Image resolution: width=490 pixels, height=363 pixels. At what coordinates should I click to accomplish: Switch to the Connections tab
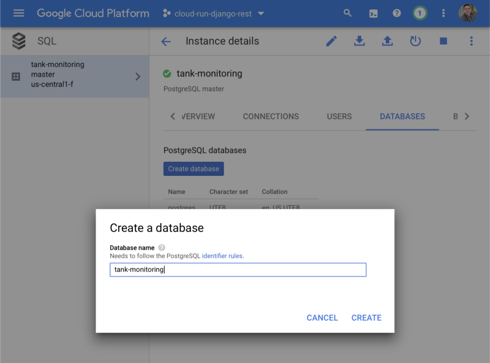(x=271, y=117)
